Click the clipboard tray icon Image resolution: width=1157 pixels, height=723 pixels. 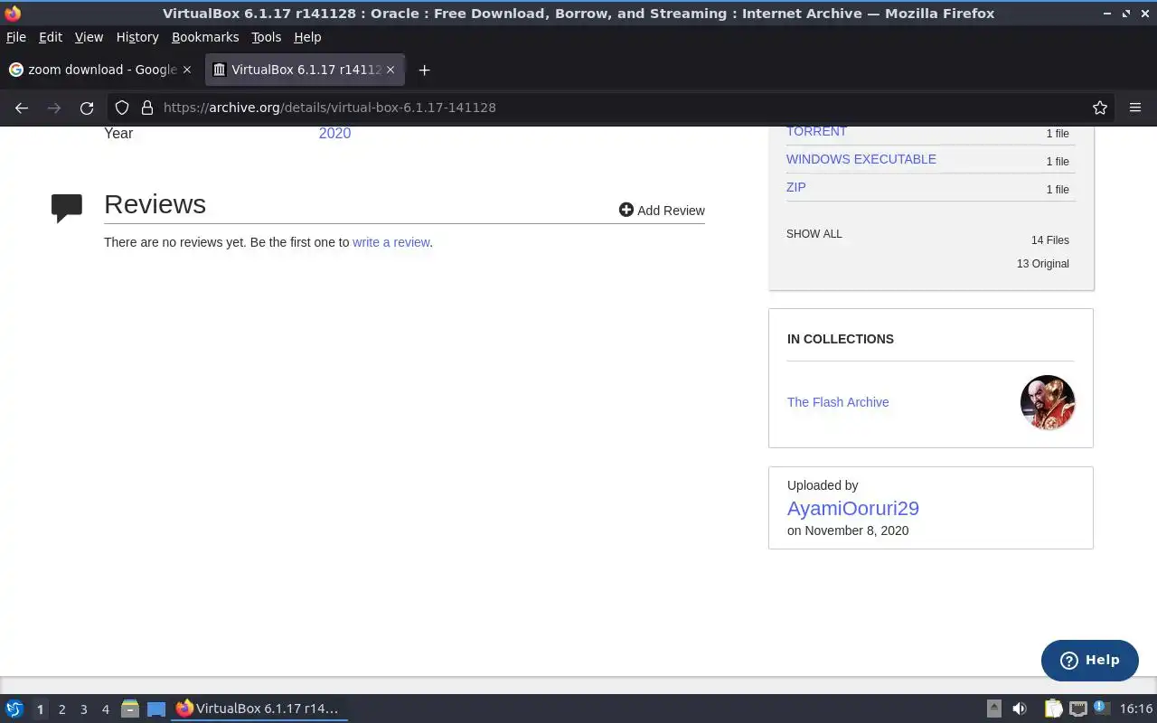[1053, 709]
